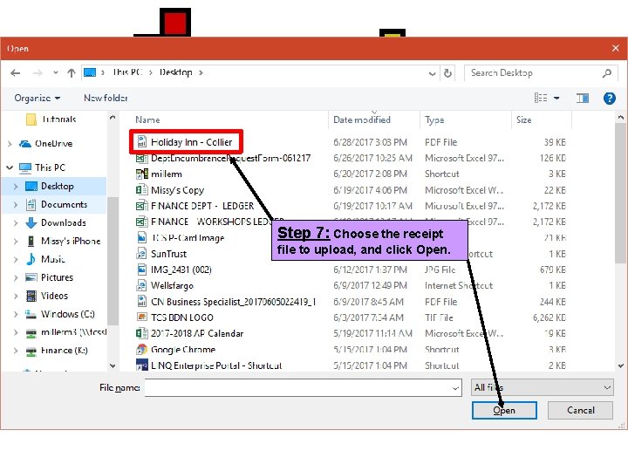Click the File name input box
Screen dimensions: 628x471
pos(304,387)
